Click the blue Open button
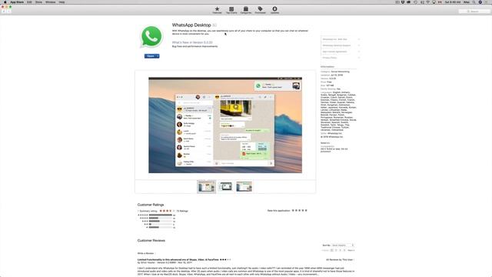Viewport: 492px width, 277px height. pos(151,56)
